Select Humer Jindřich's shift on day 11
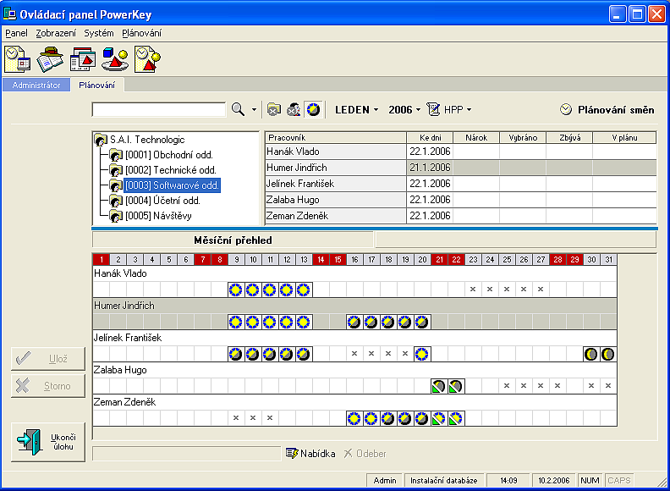The image size is (670, 491). pos(270,322)
